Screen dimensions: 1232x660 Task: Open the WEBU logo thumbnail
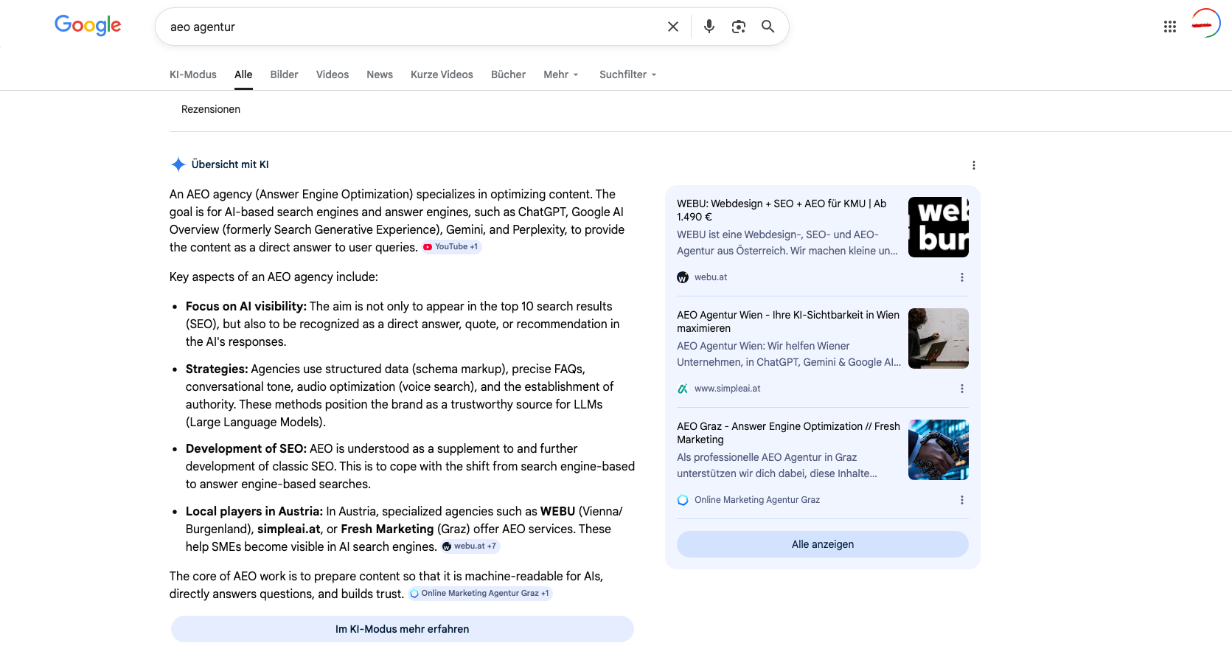pos(938,227)
